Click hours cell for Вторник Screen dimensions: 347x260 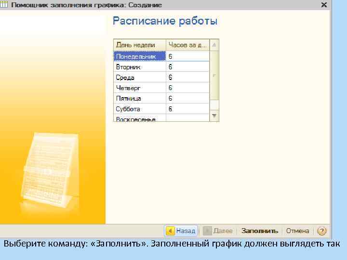coord(187,67)
